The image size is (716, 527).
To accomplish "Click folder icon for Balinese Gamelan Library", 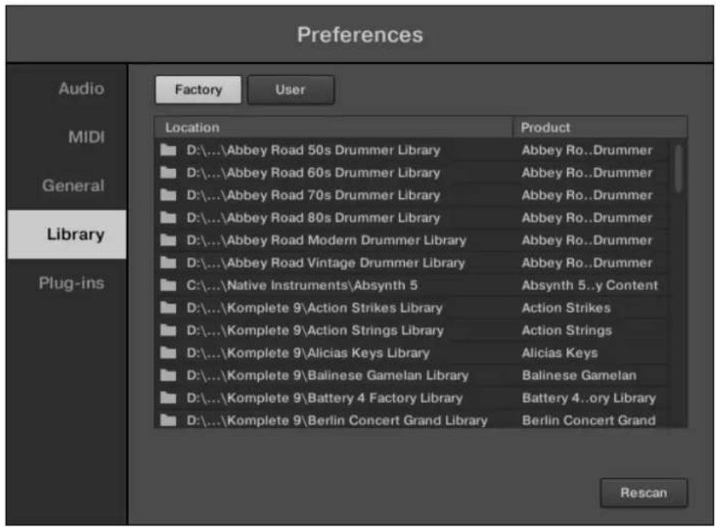I will [x=168, y=375].
